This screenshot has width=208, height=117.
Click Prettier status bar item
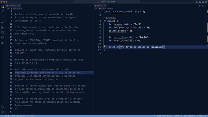[200, 116]
